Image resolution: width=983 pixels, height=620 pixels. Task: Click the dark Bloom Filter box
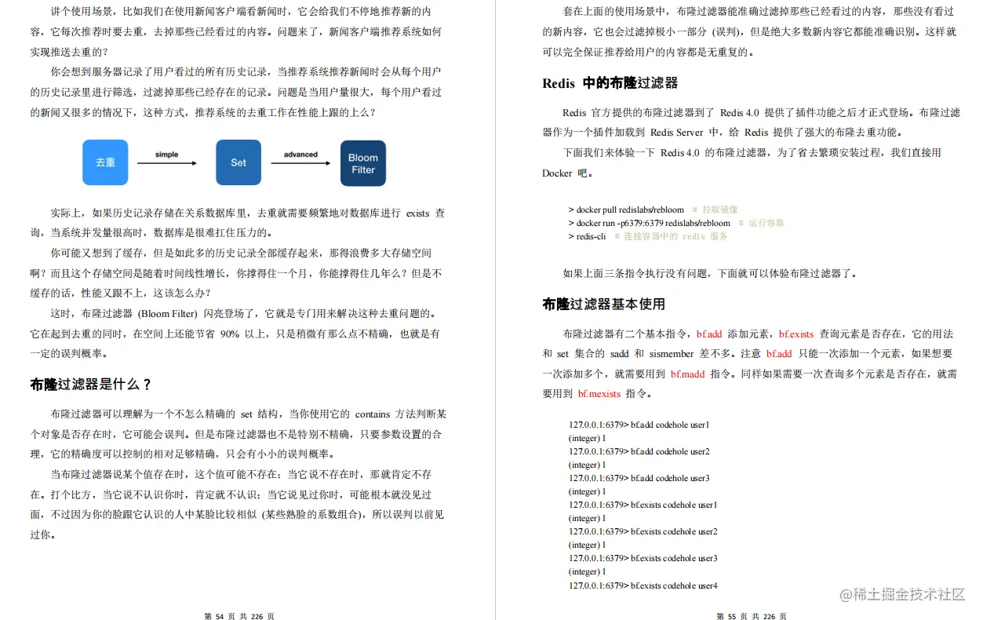pos(362,162)
